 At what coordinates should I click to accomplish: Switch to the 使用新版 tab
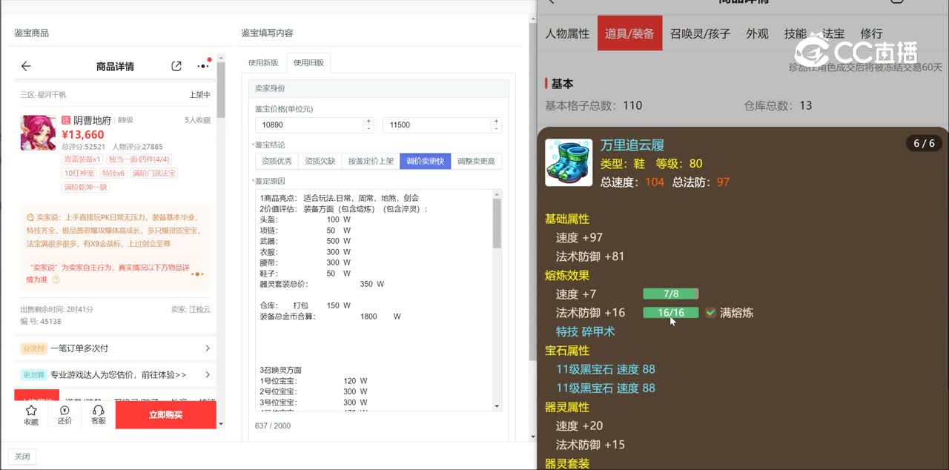click(263, 63)
